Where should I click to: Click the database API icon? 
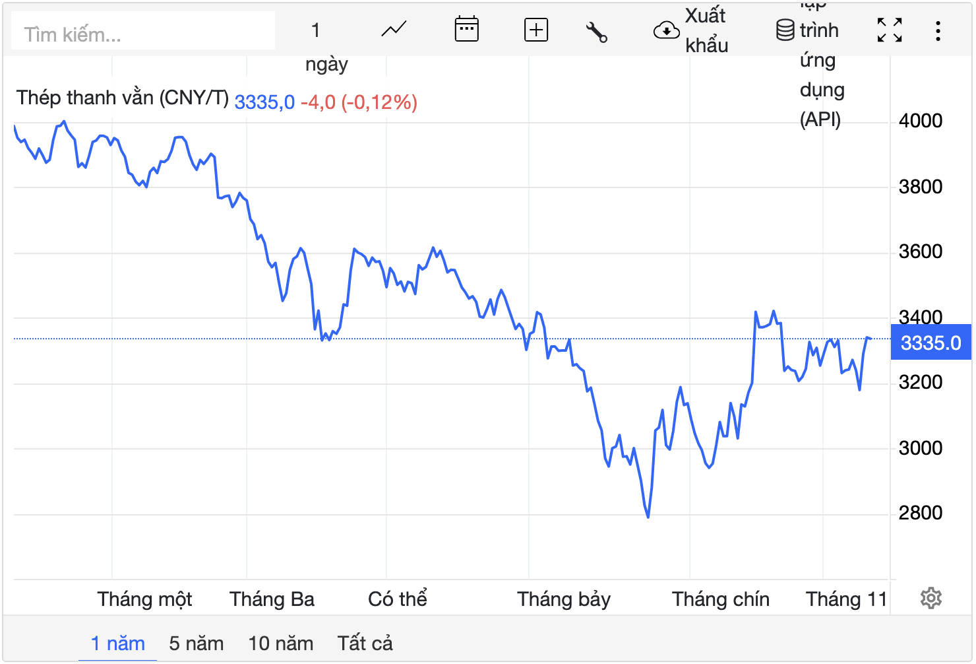(x=785, y=30)
